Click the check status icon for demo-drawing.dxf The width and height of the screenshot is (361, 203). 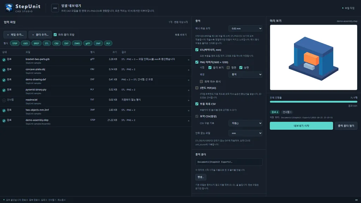[x=4, y=80]
